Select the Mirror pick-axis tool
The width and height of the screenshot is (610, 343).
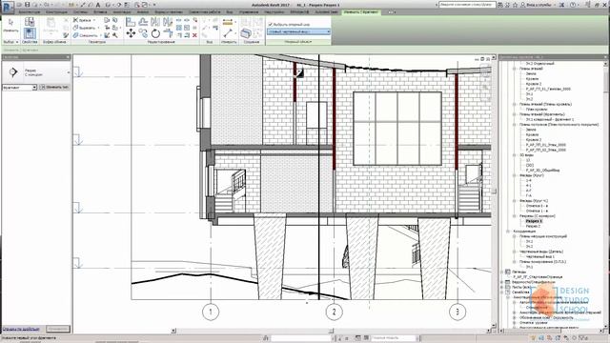click(x=155, y=22)
